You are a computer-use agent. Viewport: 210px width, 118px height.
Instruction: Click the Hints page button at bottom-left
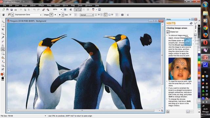coord(168,111)
